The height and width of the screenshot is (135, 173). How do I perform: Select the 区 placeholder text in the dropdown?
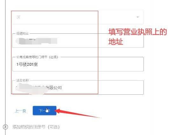18,17
